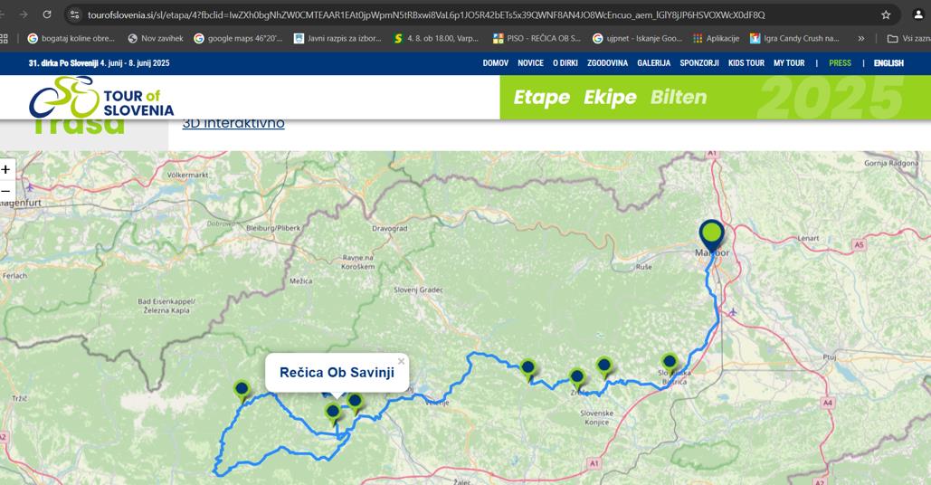
Task: Open the Bilten section
Action: point(679,97)
